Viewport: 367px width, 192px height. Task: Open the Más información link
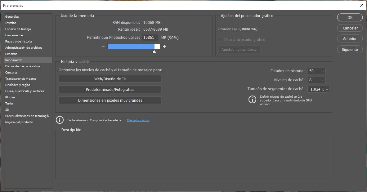point(138,120)
